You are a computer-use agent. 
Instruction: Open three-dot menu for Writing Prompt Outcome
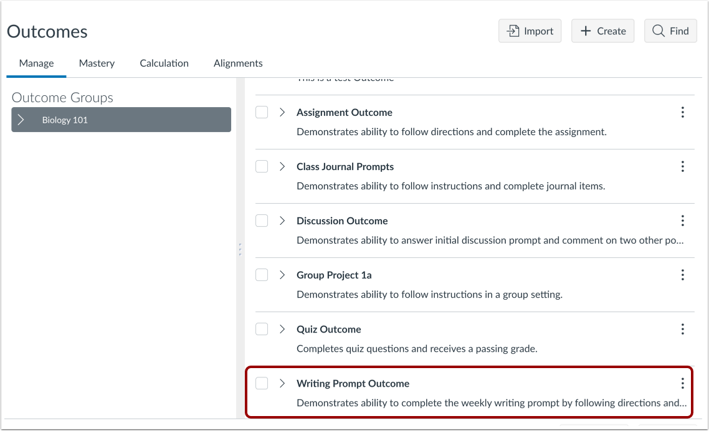[682, 383]
